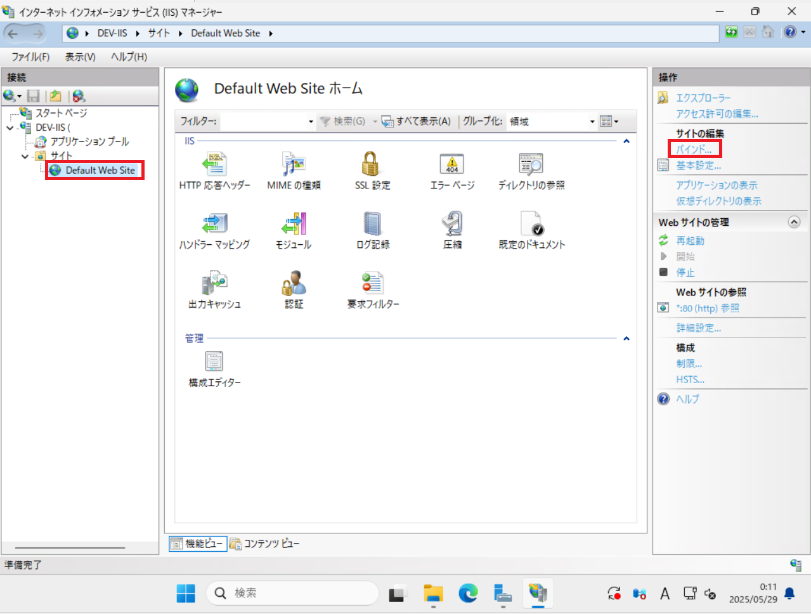Collapse the Web サイトの管理 section
The image size is (811, 614).
click(x=794, y=222)
